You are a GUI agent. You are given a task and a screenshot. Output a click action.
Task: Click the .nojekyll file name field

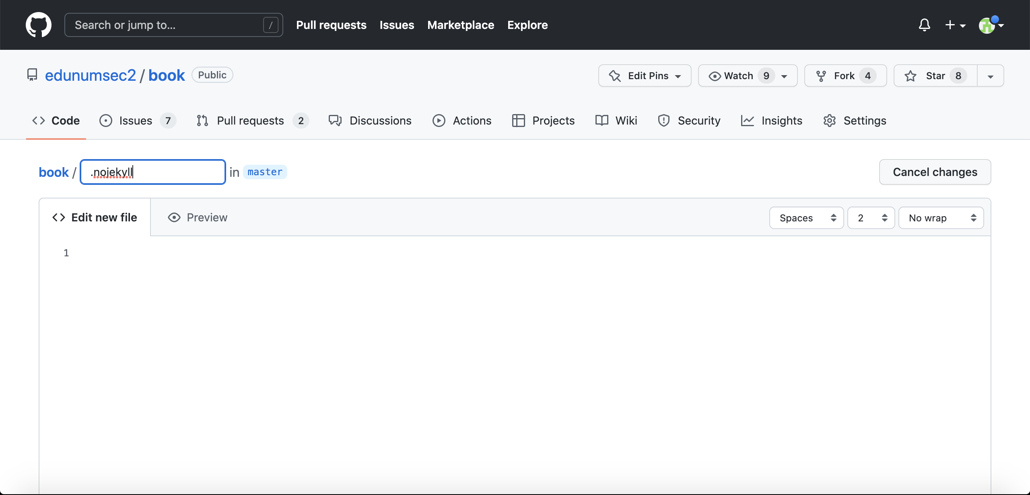[153, 172]
